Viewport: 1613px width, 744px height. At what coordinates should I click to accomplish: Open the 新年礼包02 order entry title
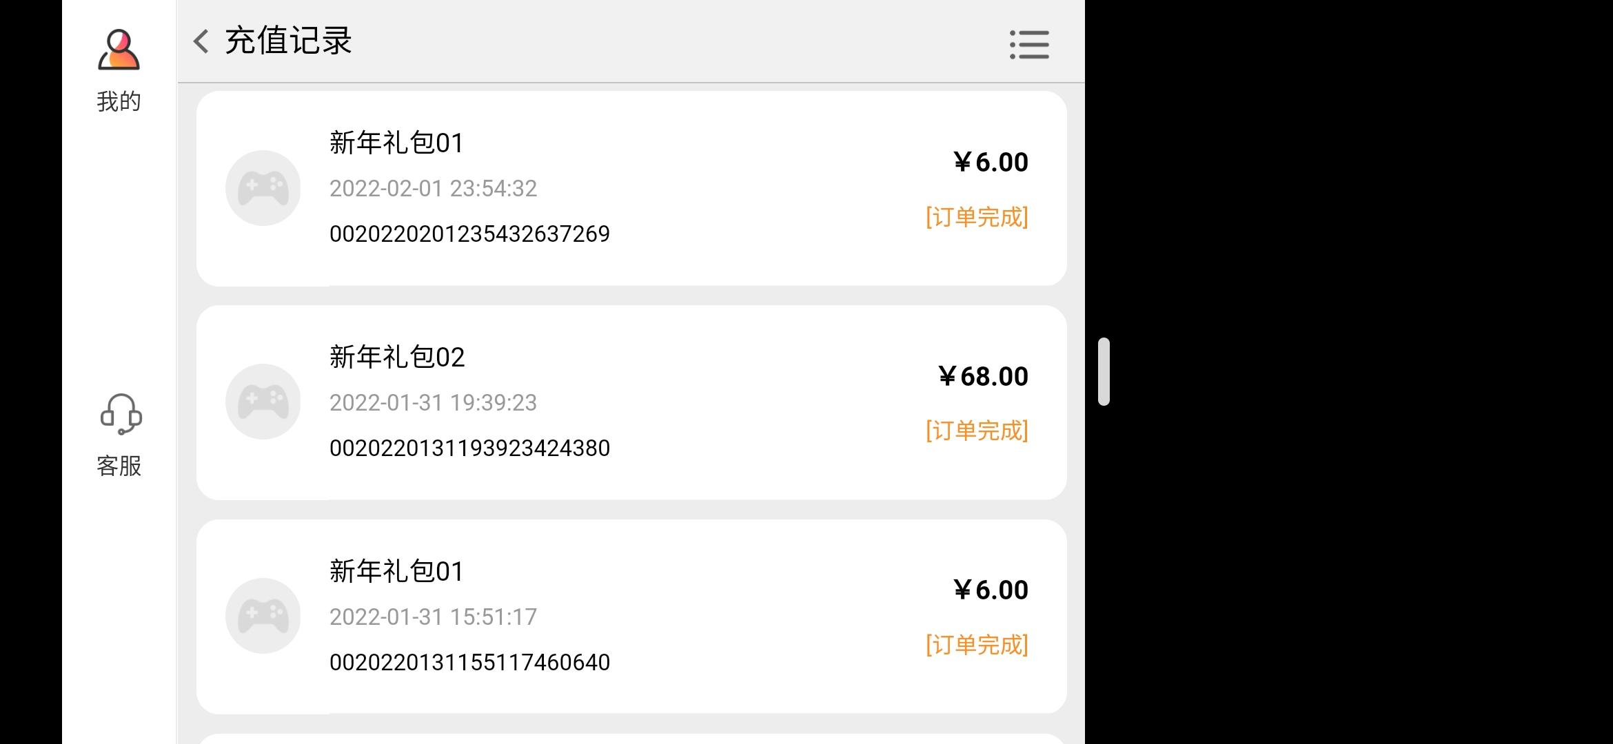point(397,357)
